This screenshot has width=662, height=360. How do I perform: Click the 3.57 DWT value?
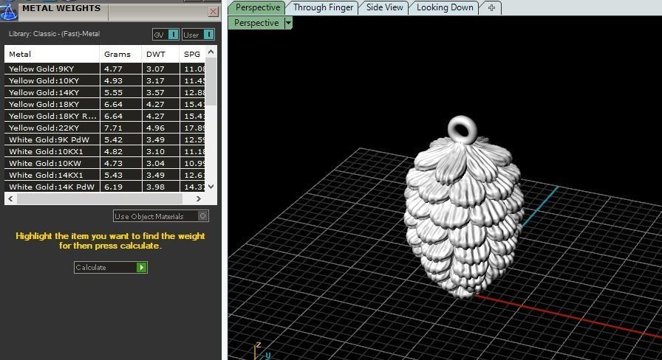click(155, 92)
